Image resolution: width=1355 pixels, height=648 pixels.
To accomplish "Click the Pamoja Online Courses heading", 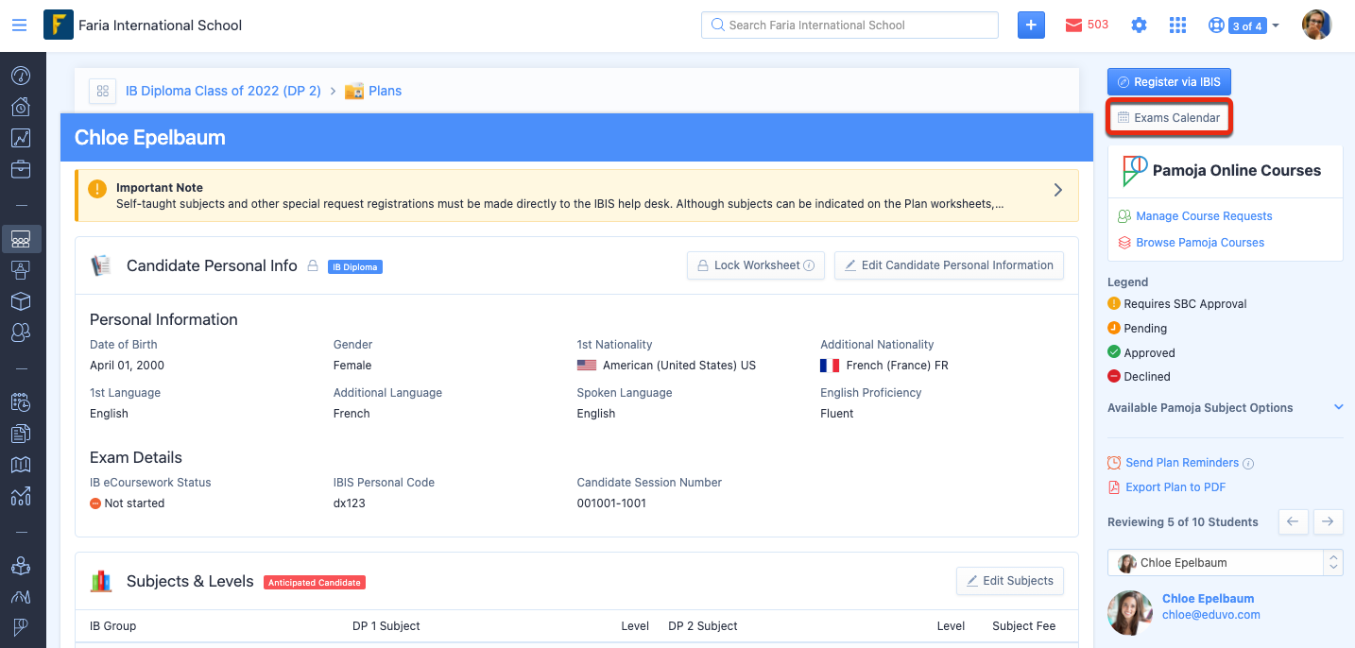I will pos(1237,171).
